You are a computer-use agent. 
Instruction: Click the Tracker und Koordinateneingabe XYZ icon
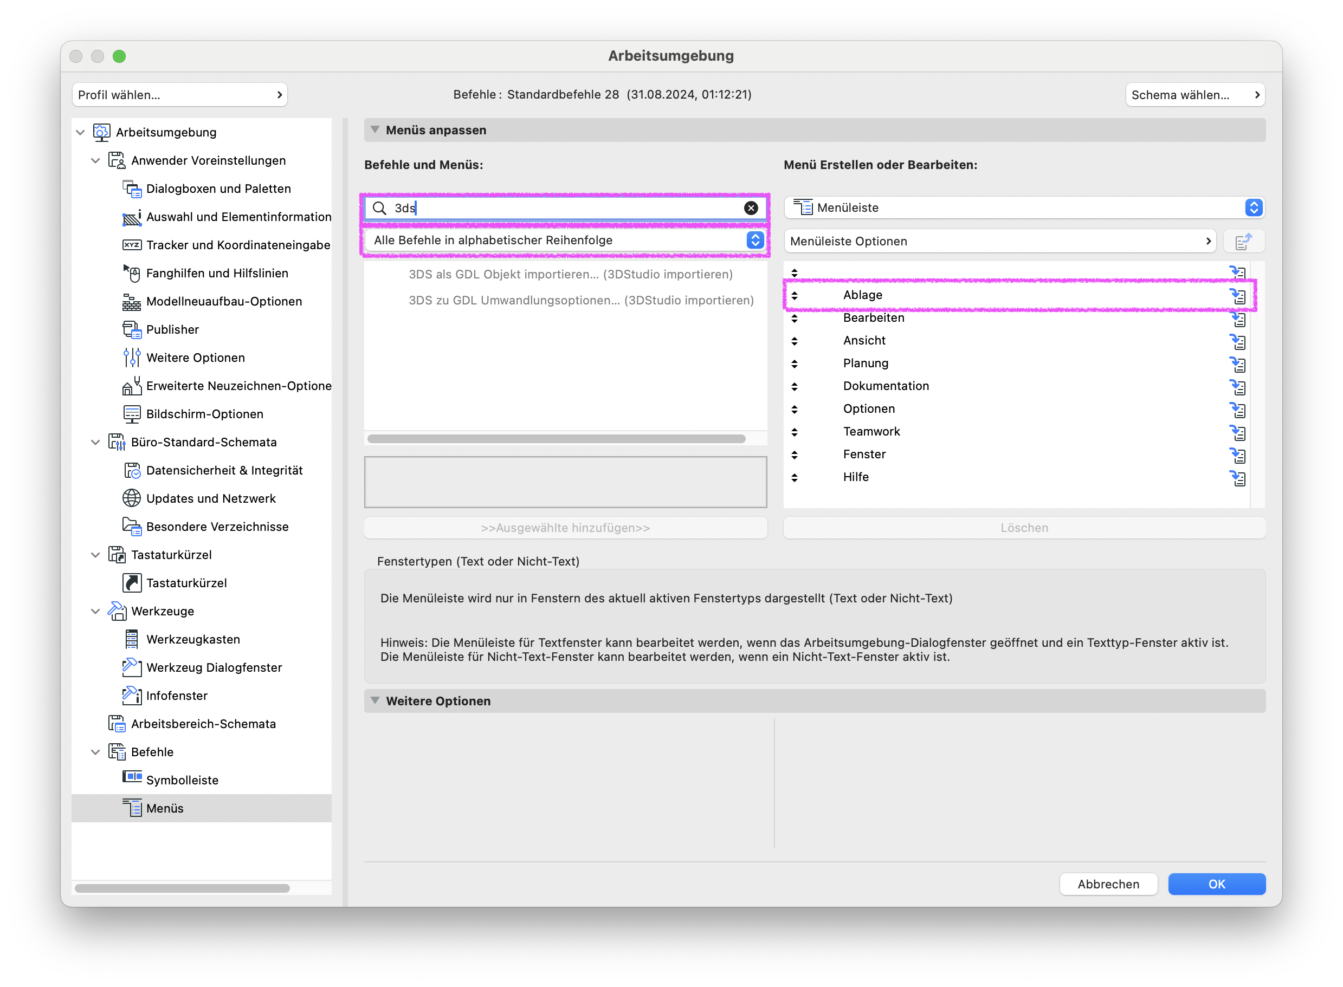[x=132, y=245]
